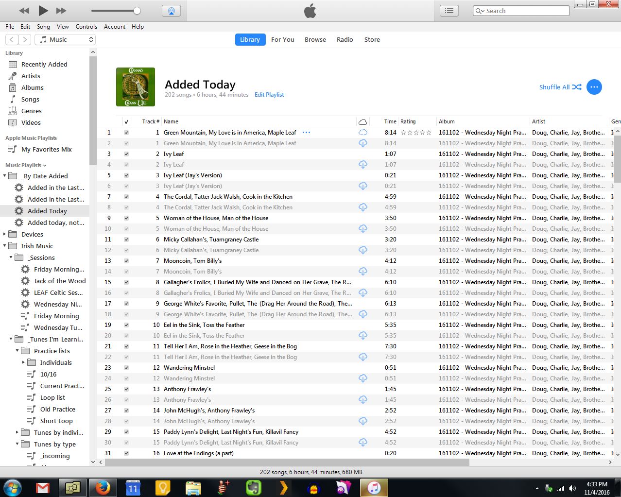Click the Edit Playlist link

point(269,95)
